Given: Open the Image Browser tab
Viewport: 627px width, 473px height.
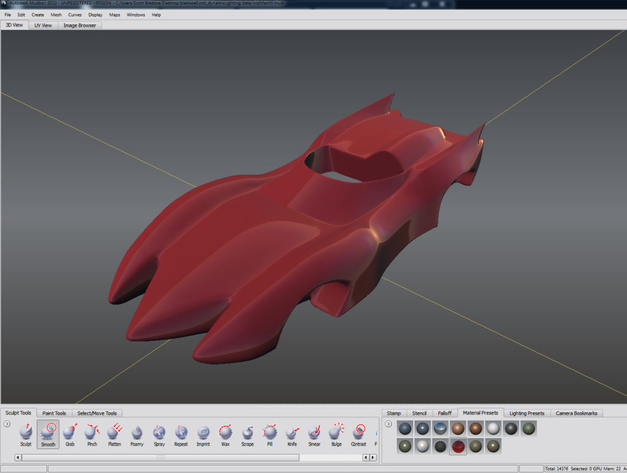Looking at the screenshot, I should click(79, 25).
